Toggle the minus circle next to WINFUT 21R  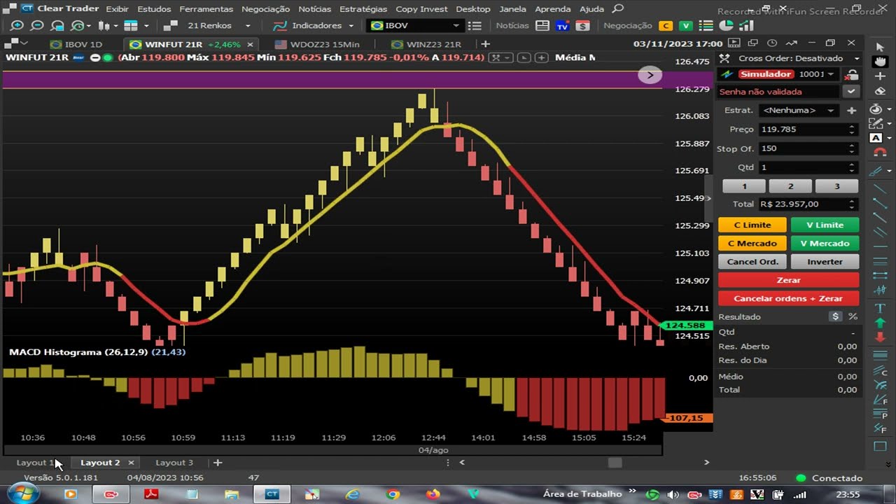pyautogui.click(x=95, y=57)
